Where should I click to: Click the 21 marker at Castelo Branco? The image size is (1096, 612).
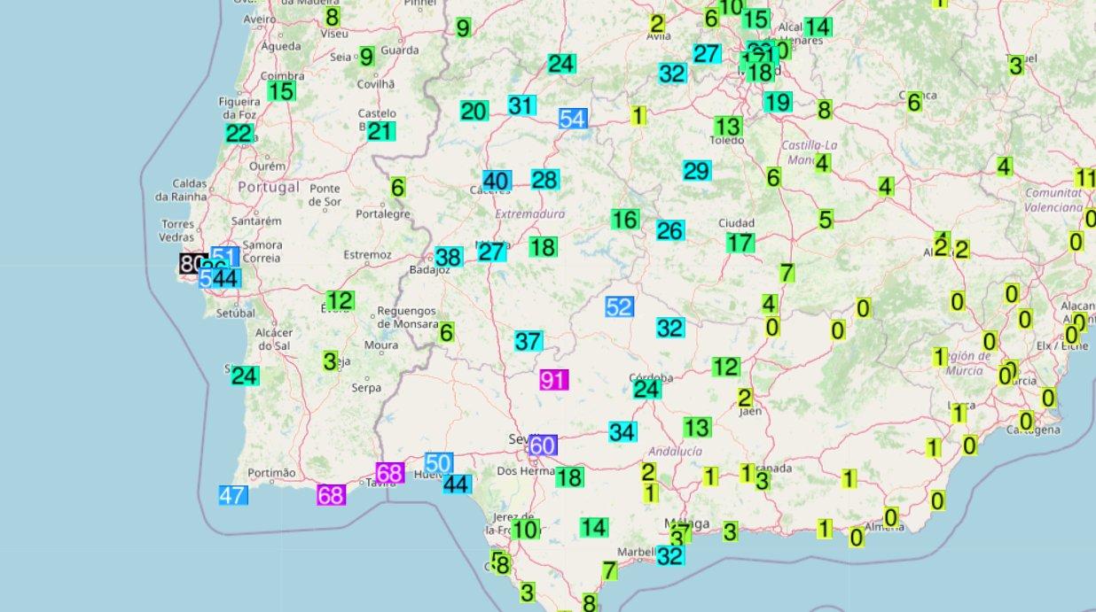click(x=380, y=131)
